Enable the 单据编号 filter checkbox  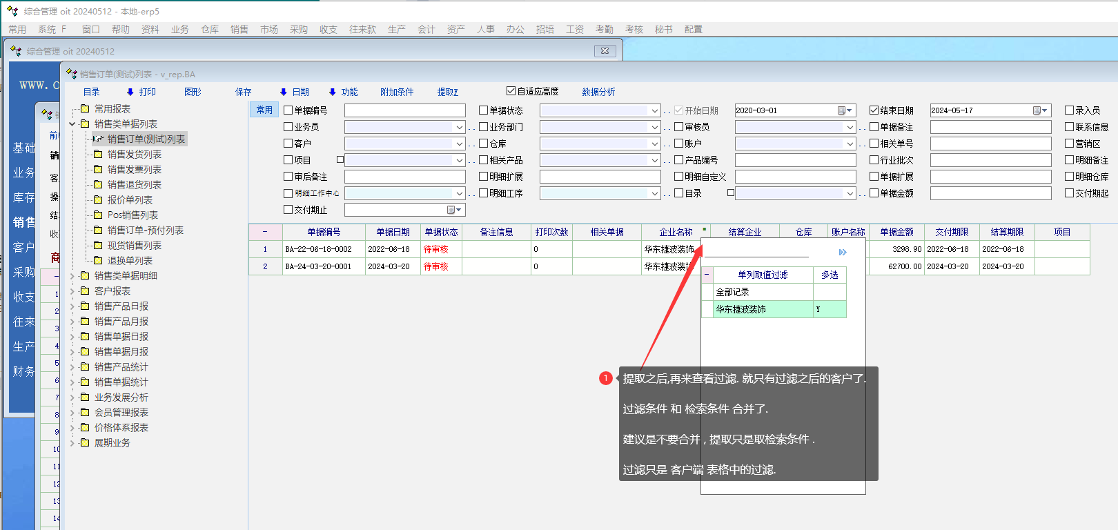[x=288, y=110]
